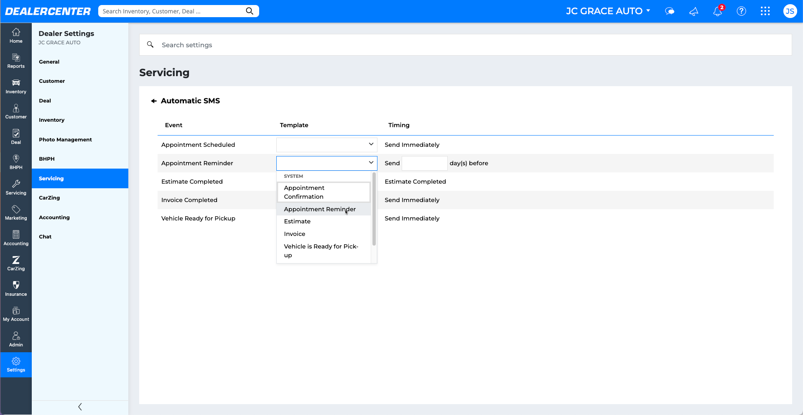Click the Search settings field

pyautogui.click(x=466, y=45)
